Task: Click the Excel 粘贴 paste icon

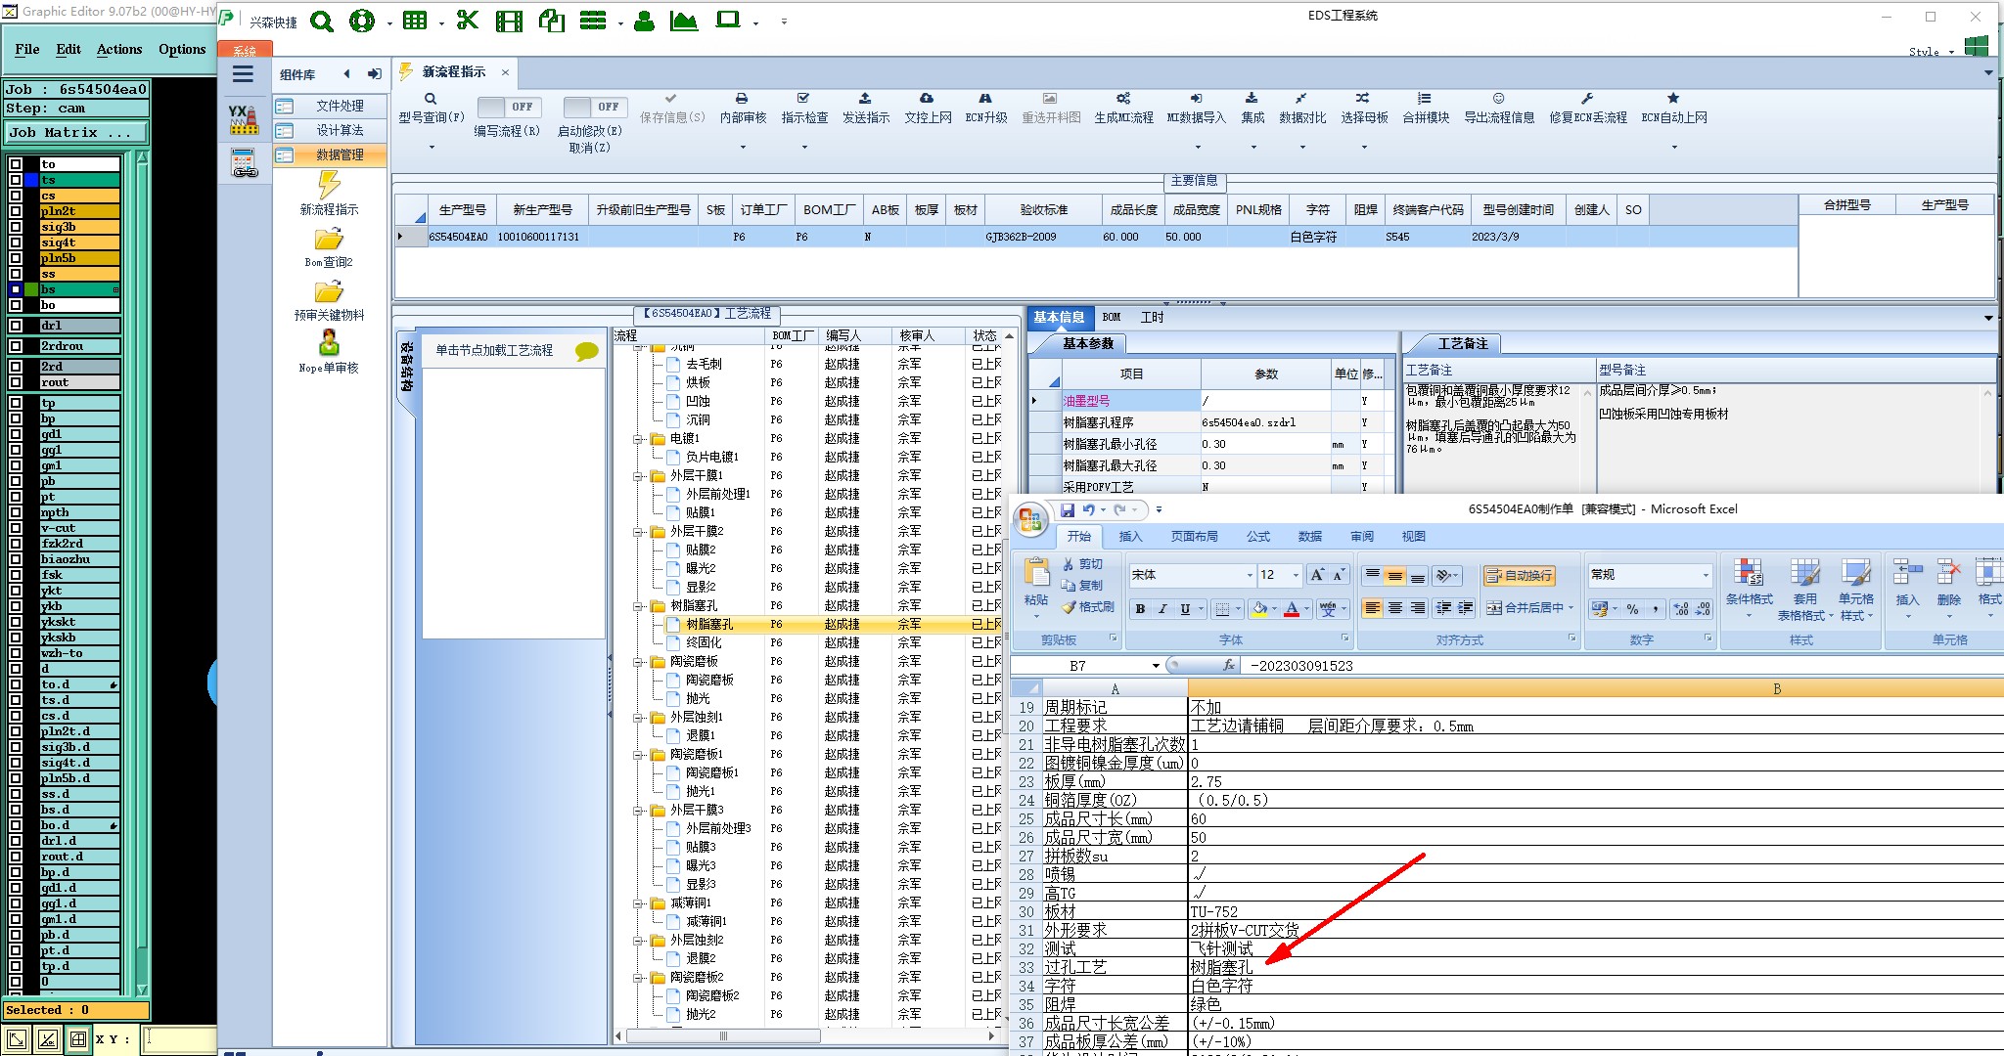Action: [1036, 572]
